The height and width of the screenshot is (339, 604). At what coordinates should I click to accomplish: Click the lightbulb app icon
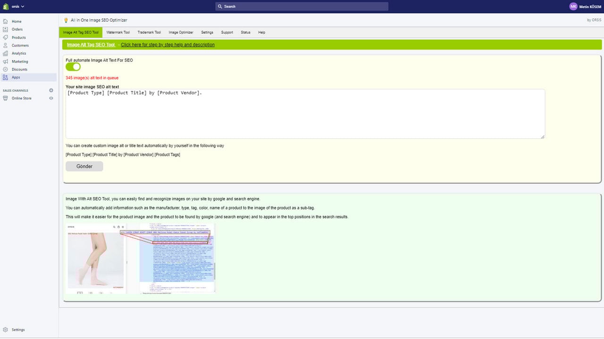(x=66, y=20)
